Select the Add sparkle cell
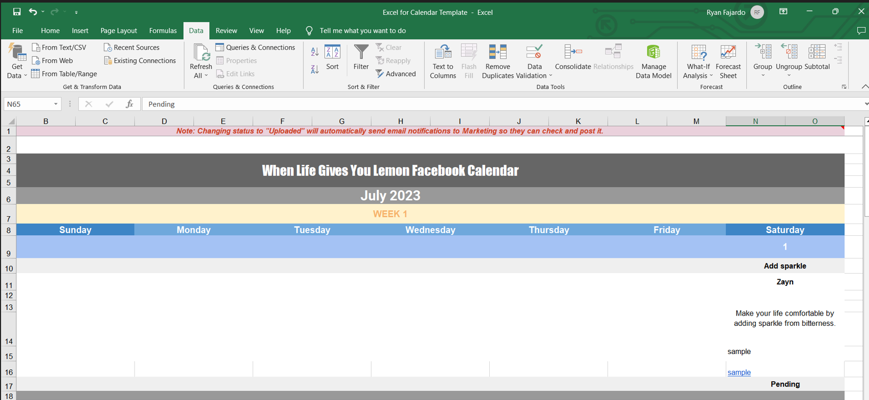The height and width of the screenshot is (400, 869). (x=785, y=266)
